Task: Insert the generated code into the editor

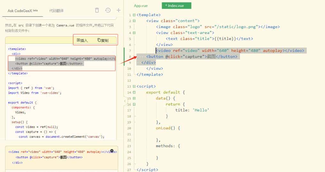Action: 82,40
